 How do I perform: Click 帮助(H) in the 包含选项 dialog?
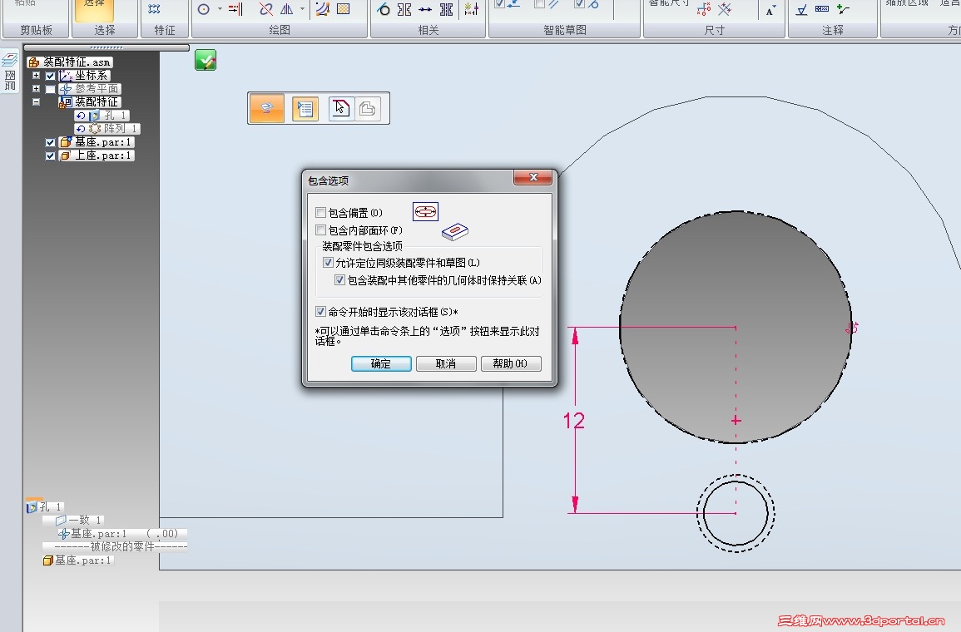point(511,363)
